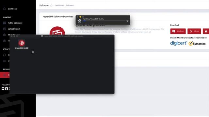Cancel the verifying HyperBIM progress dialog

pyautogui.click(x=127, y=21)
